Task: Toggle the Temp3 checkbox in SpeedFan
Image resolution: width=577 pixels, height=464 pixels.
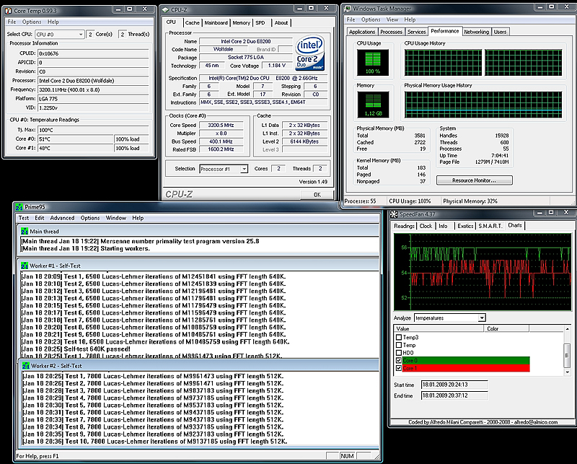Action: click(x=399, y=337)
